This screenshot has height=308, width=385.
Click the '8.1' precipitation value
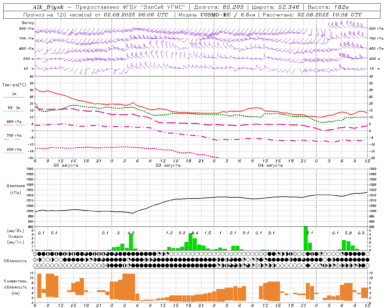tap(310, 233)
